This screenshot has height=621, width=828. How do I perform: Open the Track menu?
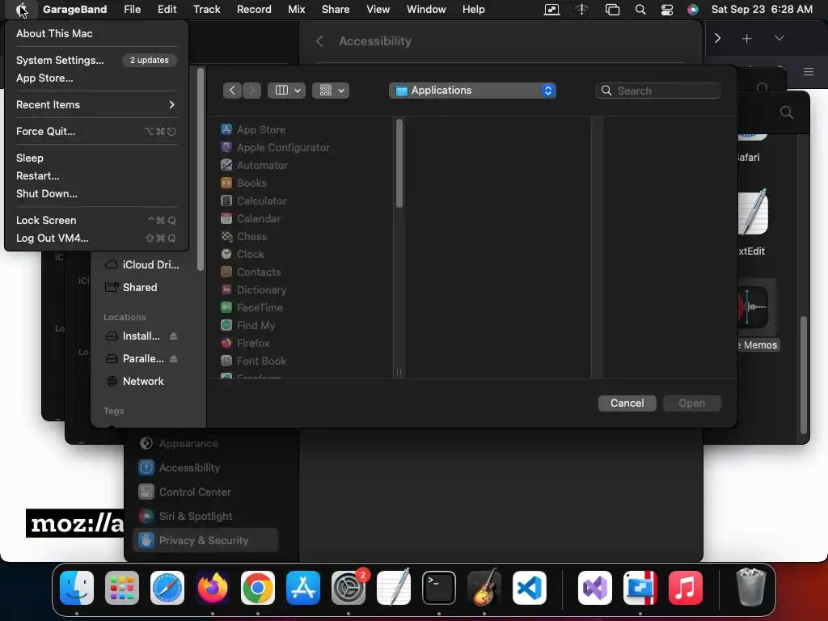(206, 10)
